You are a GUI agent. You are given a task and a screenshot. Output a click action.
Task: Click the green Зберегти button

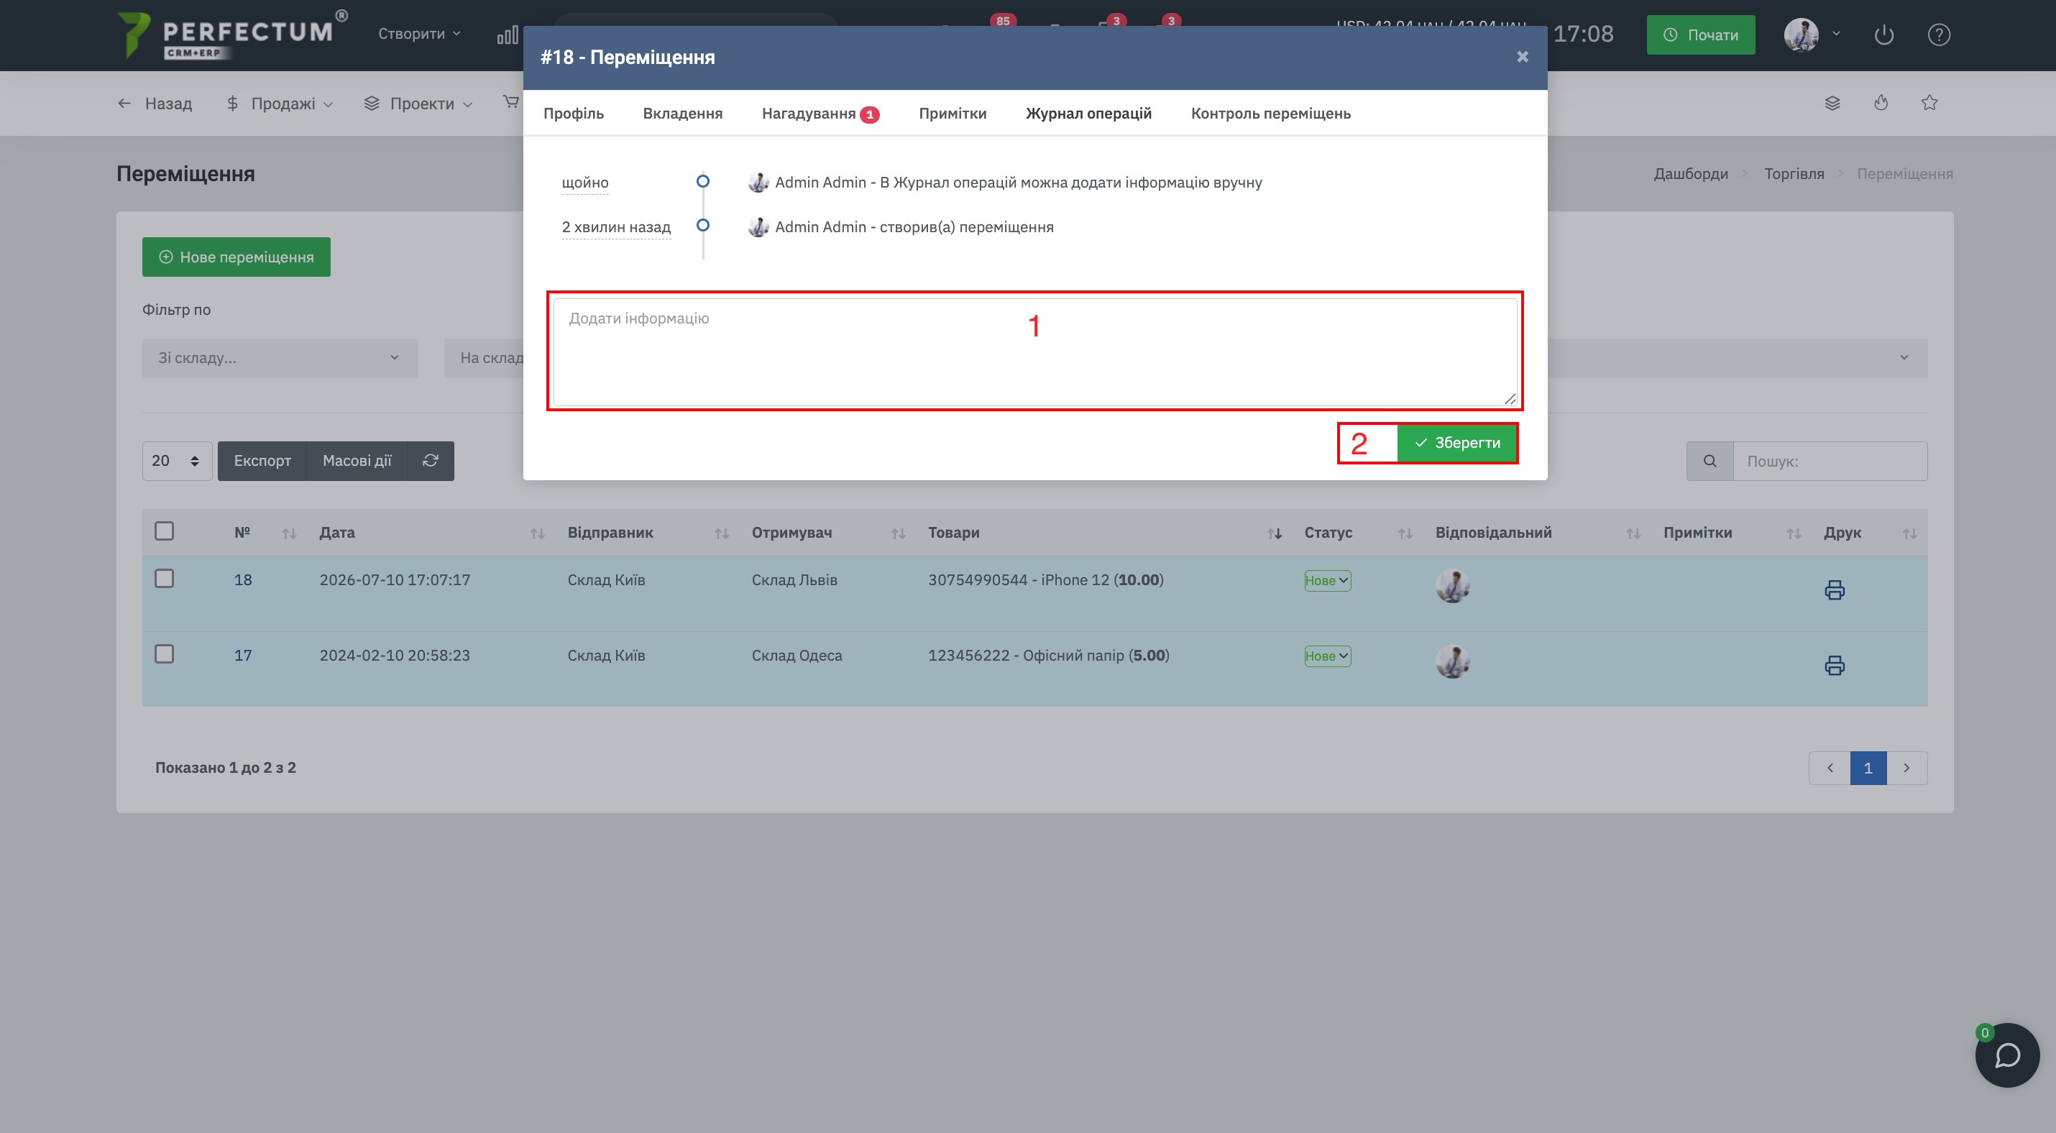coord(1456,443)
